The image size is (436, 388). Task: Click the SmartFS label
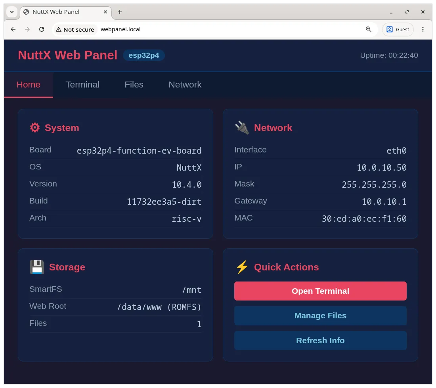(x=46, y=289)
